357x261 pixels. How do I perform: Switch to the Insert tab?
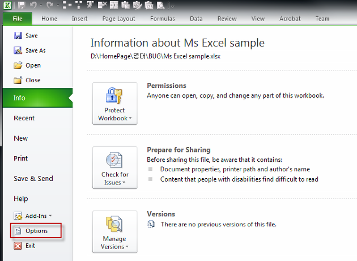pyautogui.click(x=79, y=19)
